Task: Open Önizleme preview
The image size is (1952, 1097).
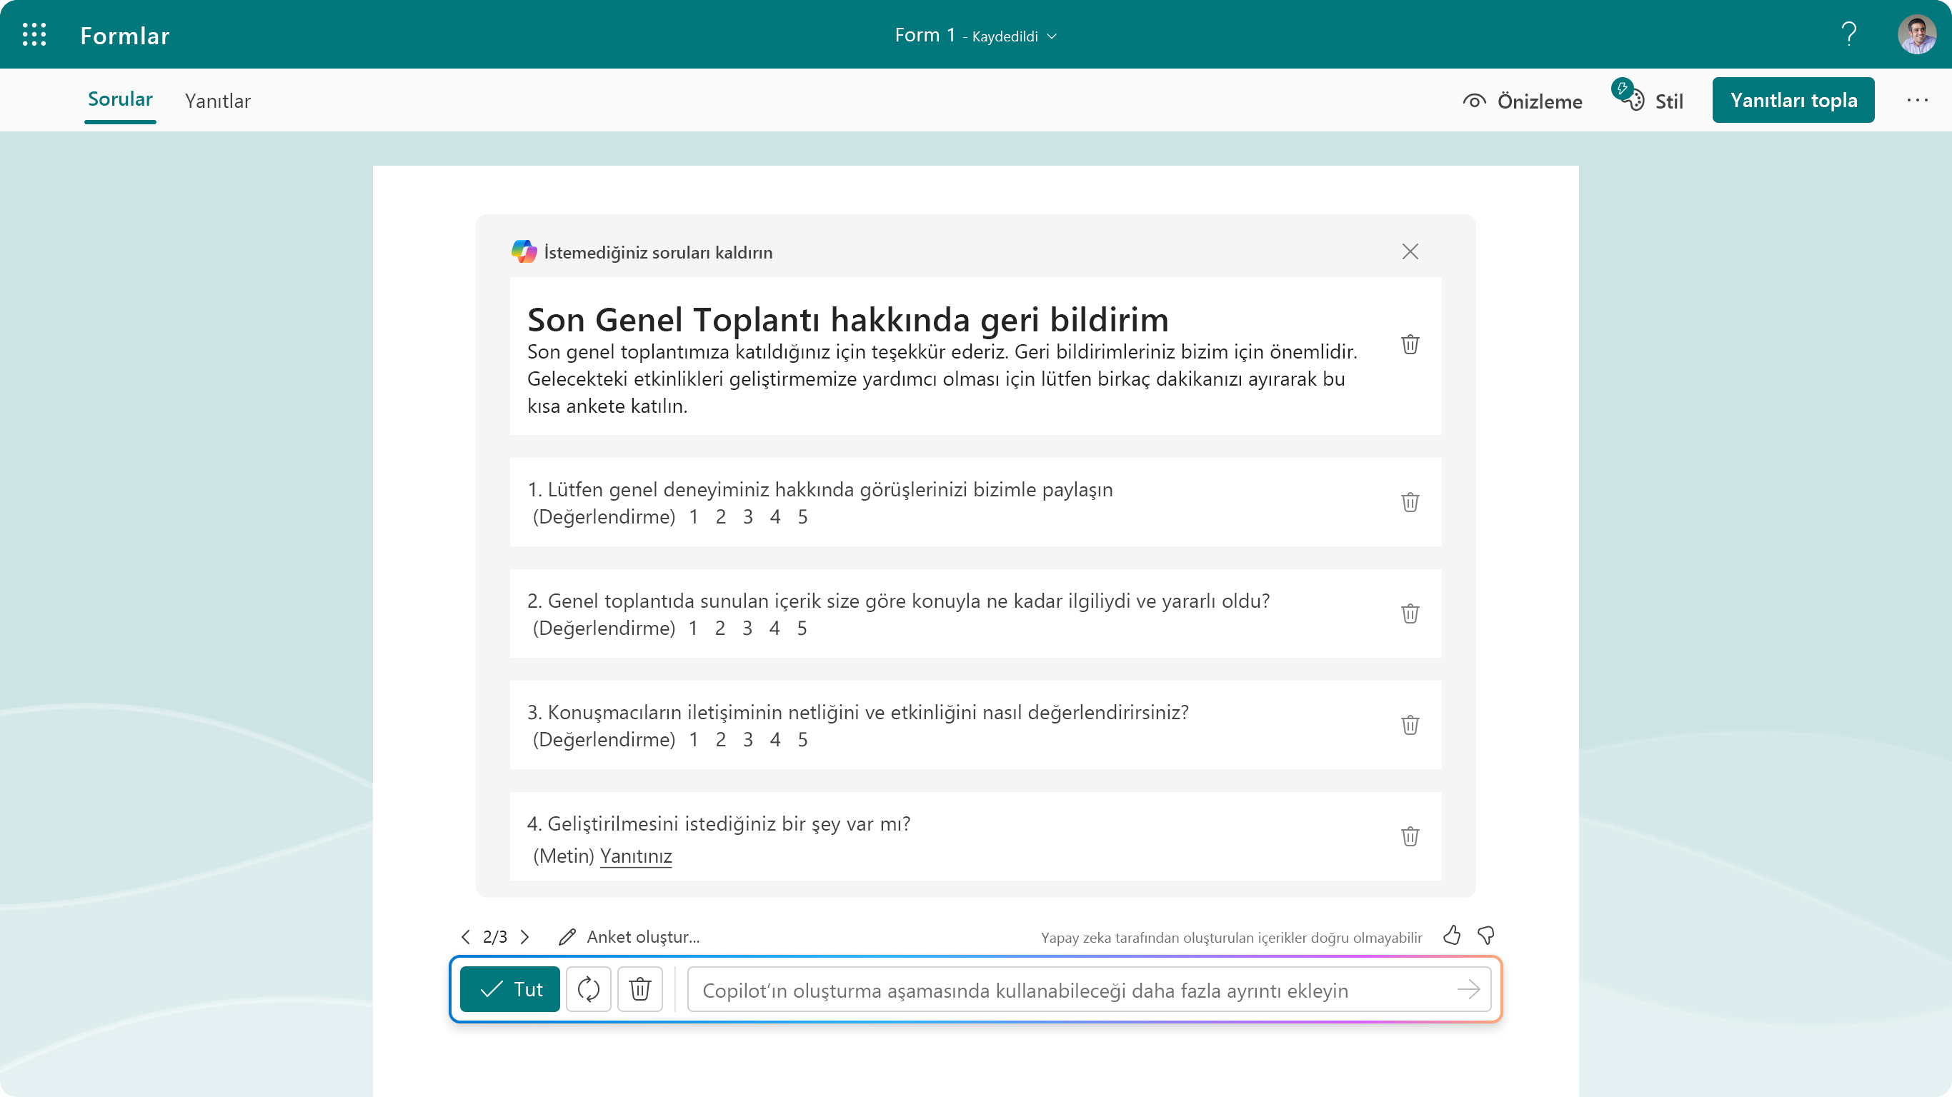Action: pos(1523,101)
